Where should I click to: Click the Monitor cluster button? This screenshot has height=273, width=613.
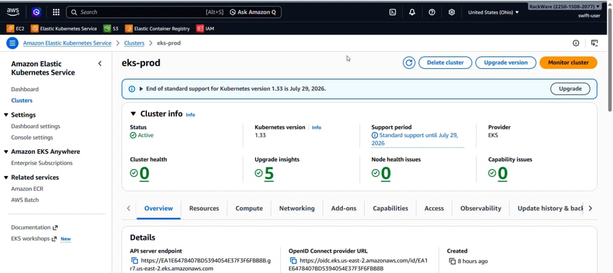(x=568, y=63)
